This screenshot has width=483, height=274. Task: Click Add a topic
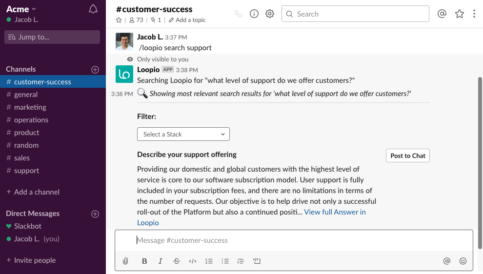click(x=187, y=20)
